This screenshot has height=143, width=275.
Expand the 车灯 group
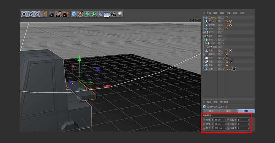coord(203,36)
